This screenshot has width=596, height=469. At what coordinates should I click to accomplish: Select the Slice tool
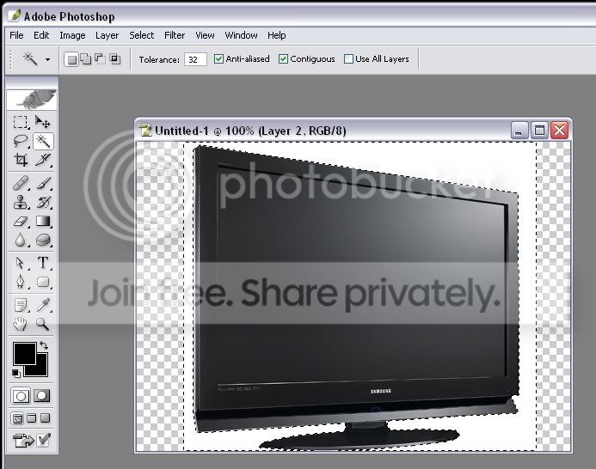coord(43,160)
